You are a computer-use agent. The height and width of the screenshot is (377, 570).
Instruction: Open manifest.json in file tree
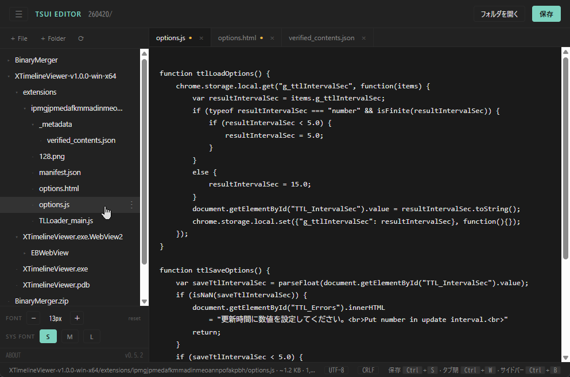coord(60,172)
